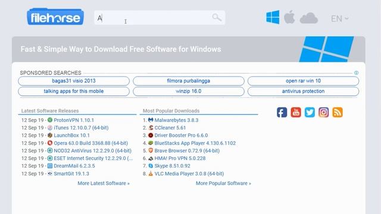Click the Brave Browser lion icon
Image resolution: width=381 pixels, height=214 pixels.
click(151, 150)
